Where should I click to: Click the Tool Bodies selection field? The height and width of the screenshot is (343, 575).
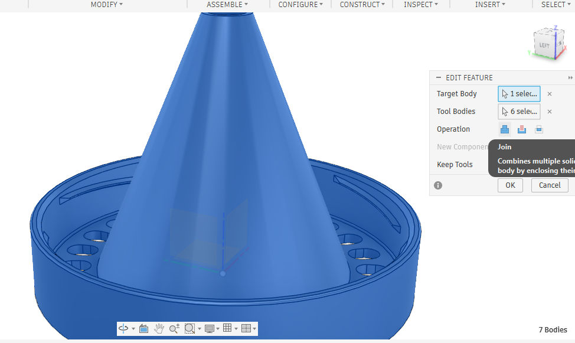tap(519, 112)
